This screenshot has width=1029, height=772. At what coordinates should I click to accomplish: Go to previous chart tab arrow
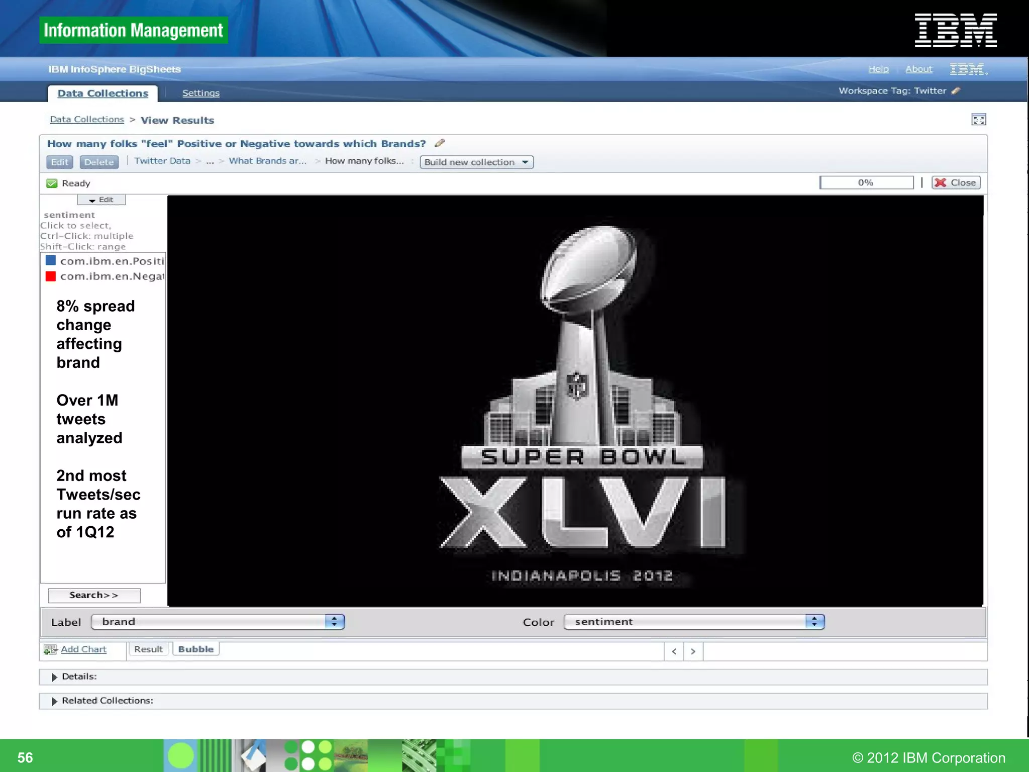(674, 651)
